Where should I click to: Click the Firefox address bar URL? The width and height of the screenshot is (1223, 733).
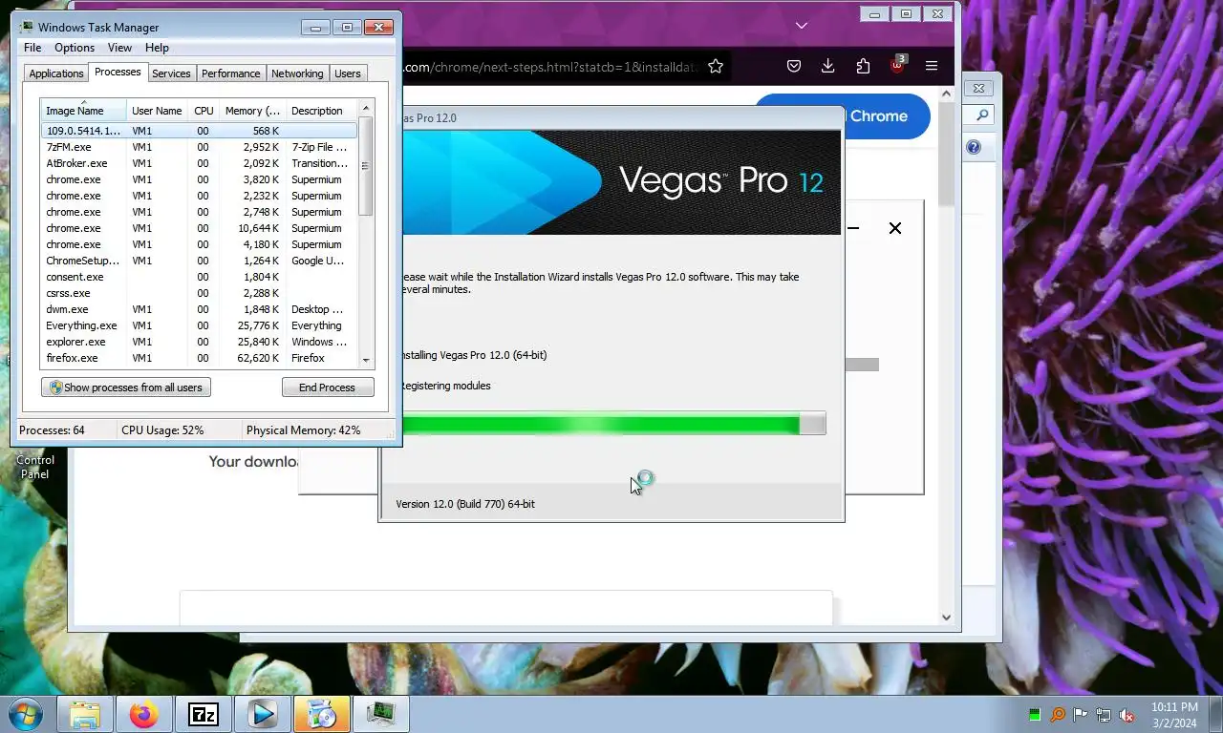tap(552, 67)
